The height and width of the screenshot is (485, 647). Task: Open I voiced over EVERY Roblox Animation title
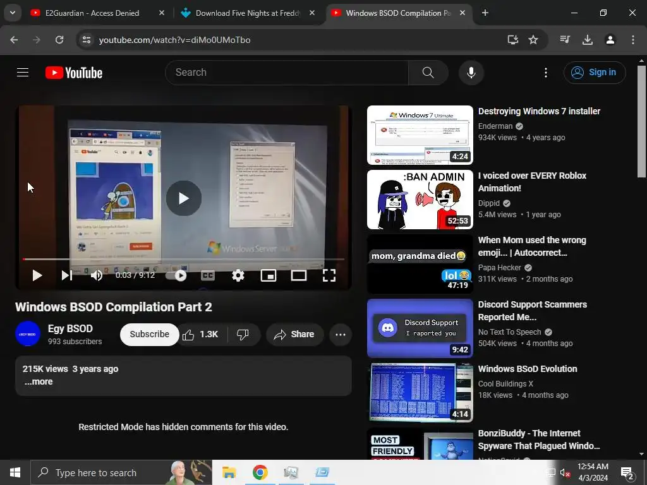click(532, 182)
